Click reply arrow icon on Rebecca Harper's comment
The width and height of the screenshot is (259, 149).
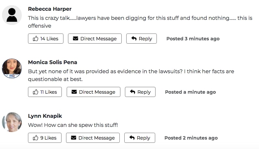[x=134, y=38]
